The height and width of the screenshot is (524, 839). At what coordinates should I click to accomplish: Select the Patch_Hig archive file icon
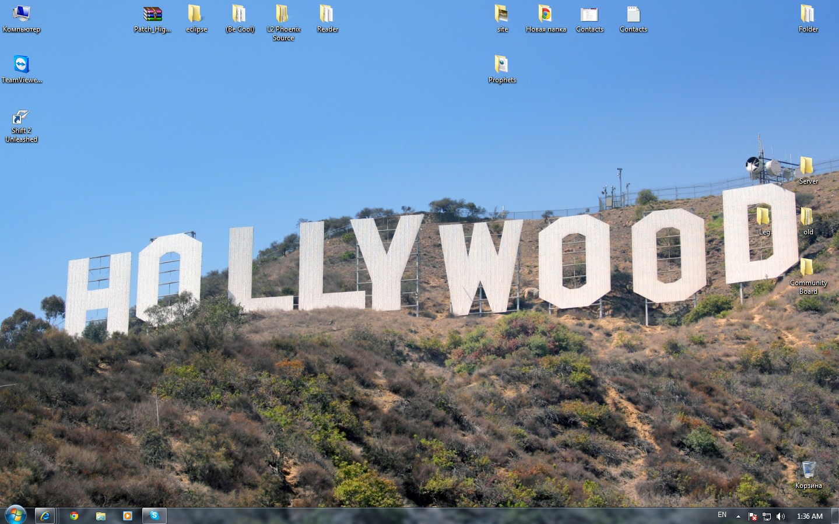pos(152,19)
